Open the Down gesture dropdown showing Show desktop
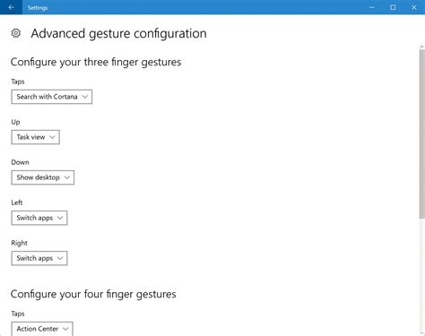The height and width of the screenshot is (336, 425). tap(43, 177)
